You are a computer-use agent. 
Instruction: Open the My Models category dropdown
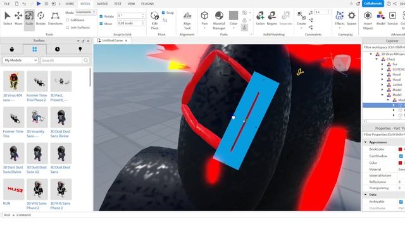point(21,61)
